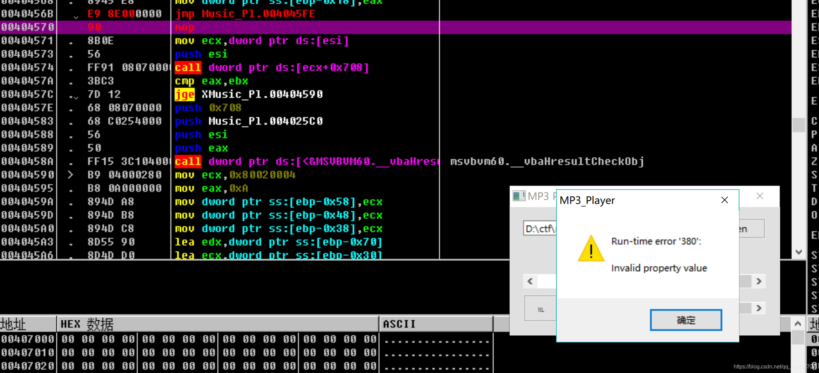The image size is (819, 373).
Task: Click the 确定 button in error dialog
Action: pos(686,320)
